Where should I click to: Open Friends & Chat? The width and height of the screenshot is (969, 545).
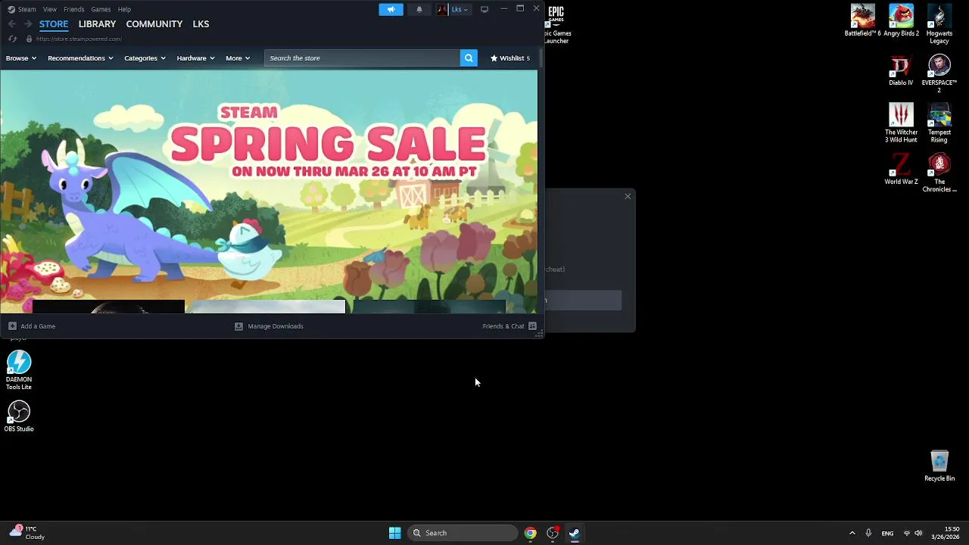pos(503,326)
